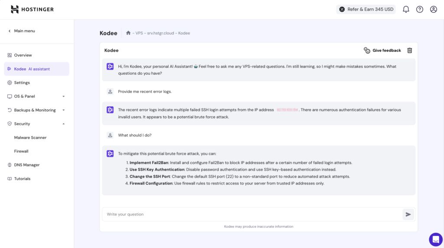
Task: Delete chat history with trash icon
Action: point(409,51)
